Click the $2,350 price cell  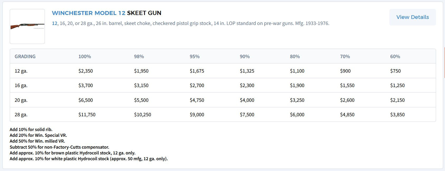[x=85, y=71]
